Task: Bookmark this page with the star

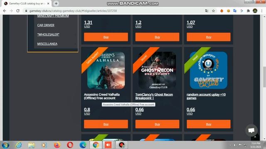Action: point(213,11)
